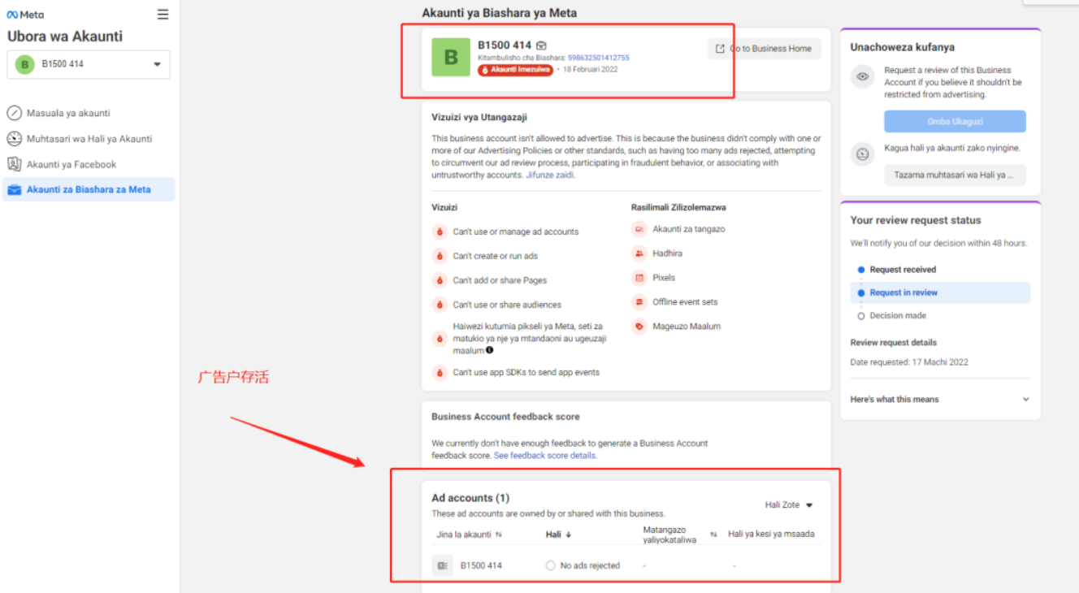Click the Hadhira audience icon
1079x593 pixels.
coord(639,253)
